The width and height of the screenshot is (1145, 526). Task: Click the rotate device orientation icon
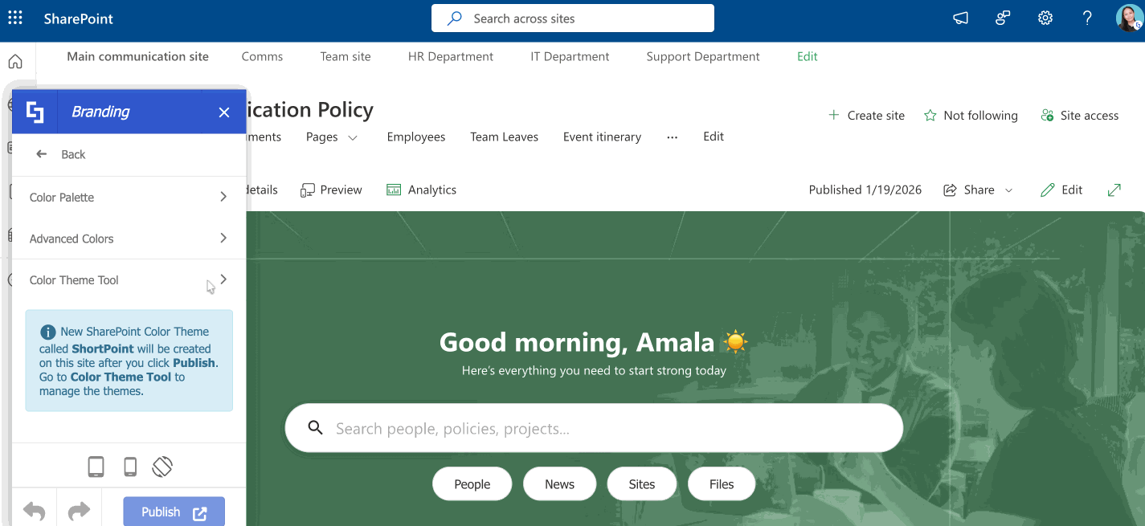[x=162, y=467]
